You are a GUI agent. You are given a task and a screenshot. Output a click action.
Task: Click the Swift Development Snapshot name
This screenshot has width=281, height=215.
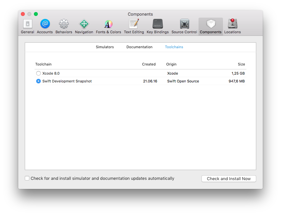[67, 81]
